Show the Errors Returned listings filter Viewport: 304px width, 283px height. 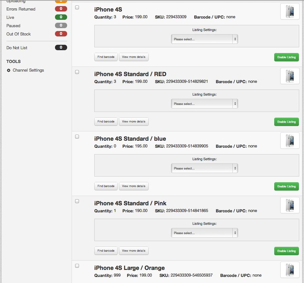21,9
